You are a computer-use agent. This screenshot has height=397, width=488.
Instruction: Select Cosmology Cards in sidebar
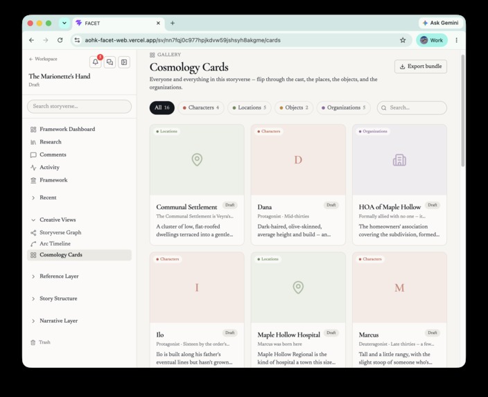[x=79, y=255]
